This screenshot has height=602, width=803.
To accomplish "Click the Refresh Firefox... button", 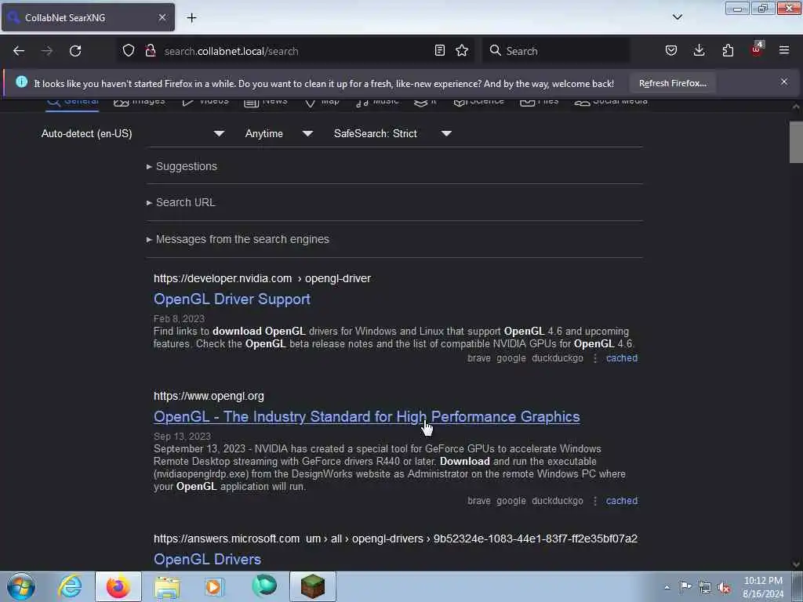I will tap(672, 83).
